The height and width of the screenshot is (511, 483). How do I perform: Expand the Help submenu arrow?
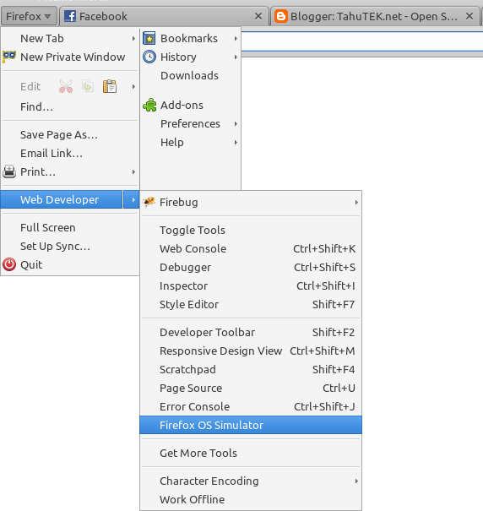236,143
